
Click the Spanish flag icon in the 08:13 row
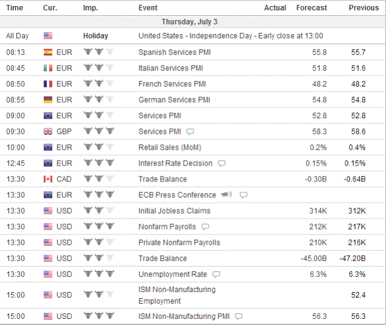click(x=48, y=52)
